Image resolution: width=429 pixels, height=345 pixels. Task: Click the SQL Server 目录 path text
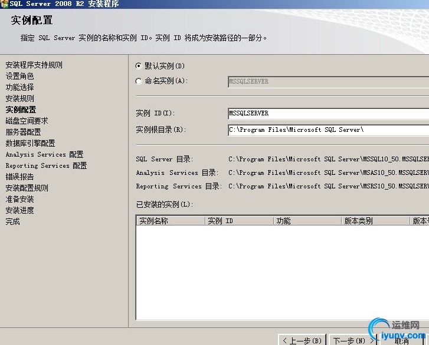[329, 159]
